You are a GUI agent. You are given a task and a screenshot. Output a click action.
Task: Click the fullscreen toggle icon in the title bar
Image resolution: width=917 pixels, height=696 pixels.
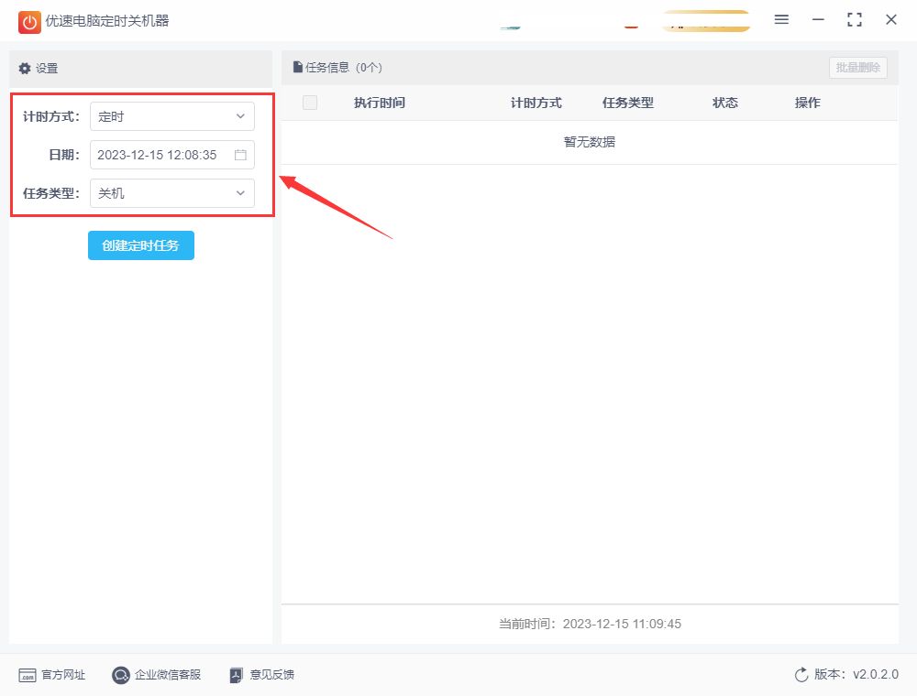(x=855, y=20)
